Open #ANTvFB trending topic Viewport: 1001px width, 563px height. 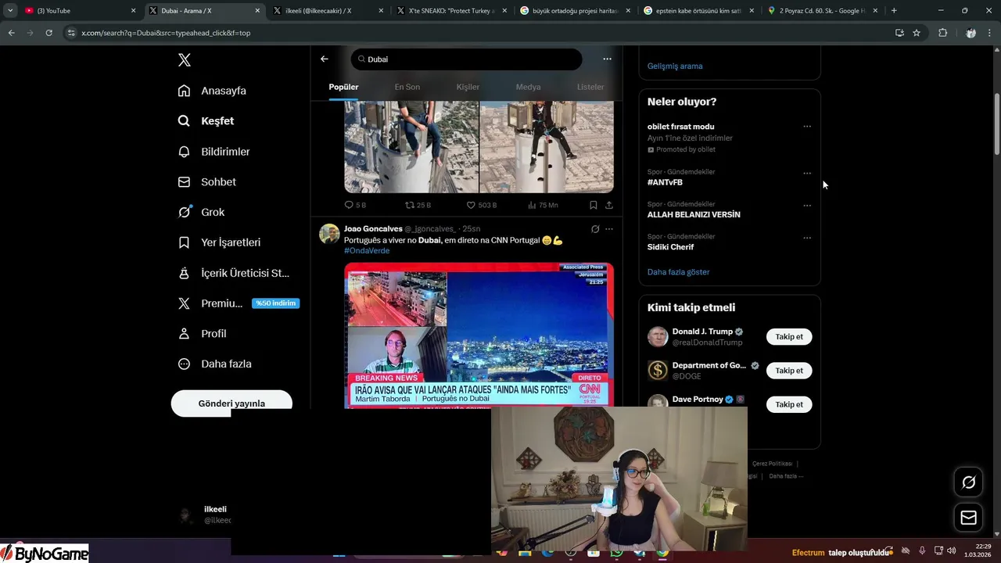tap(665, 182)
